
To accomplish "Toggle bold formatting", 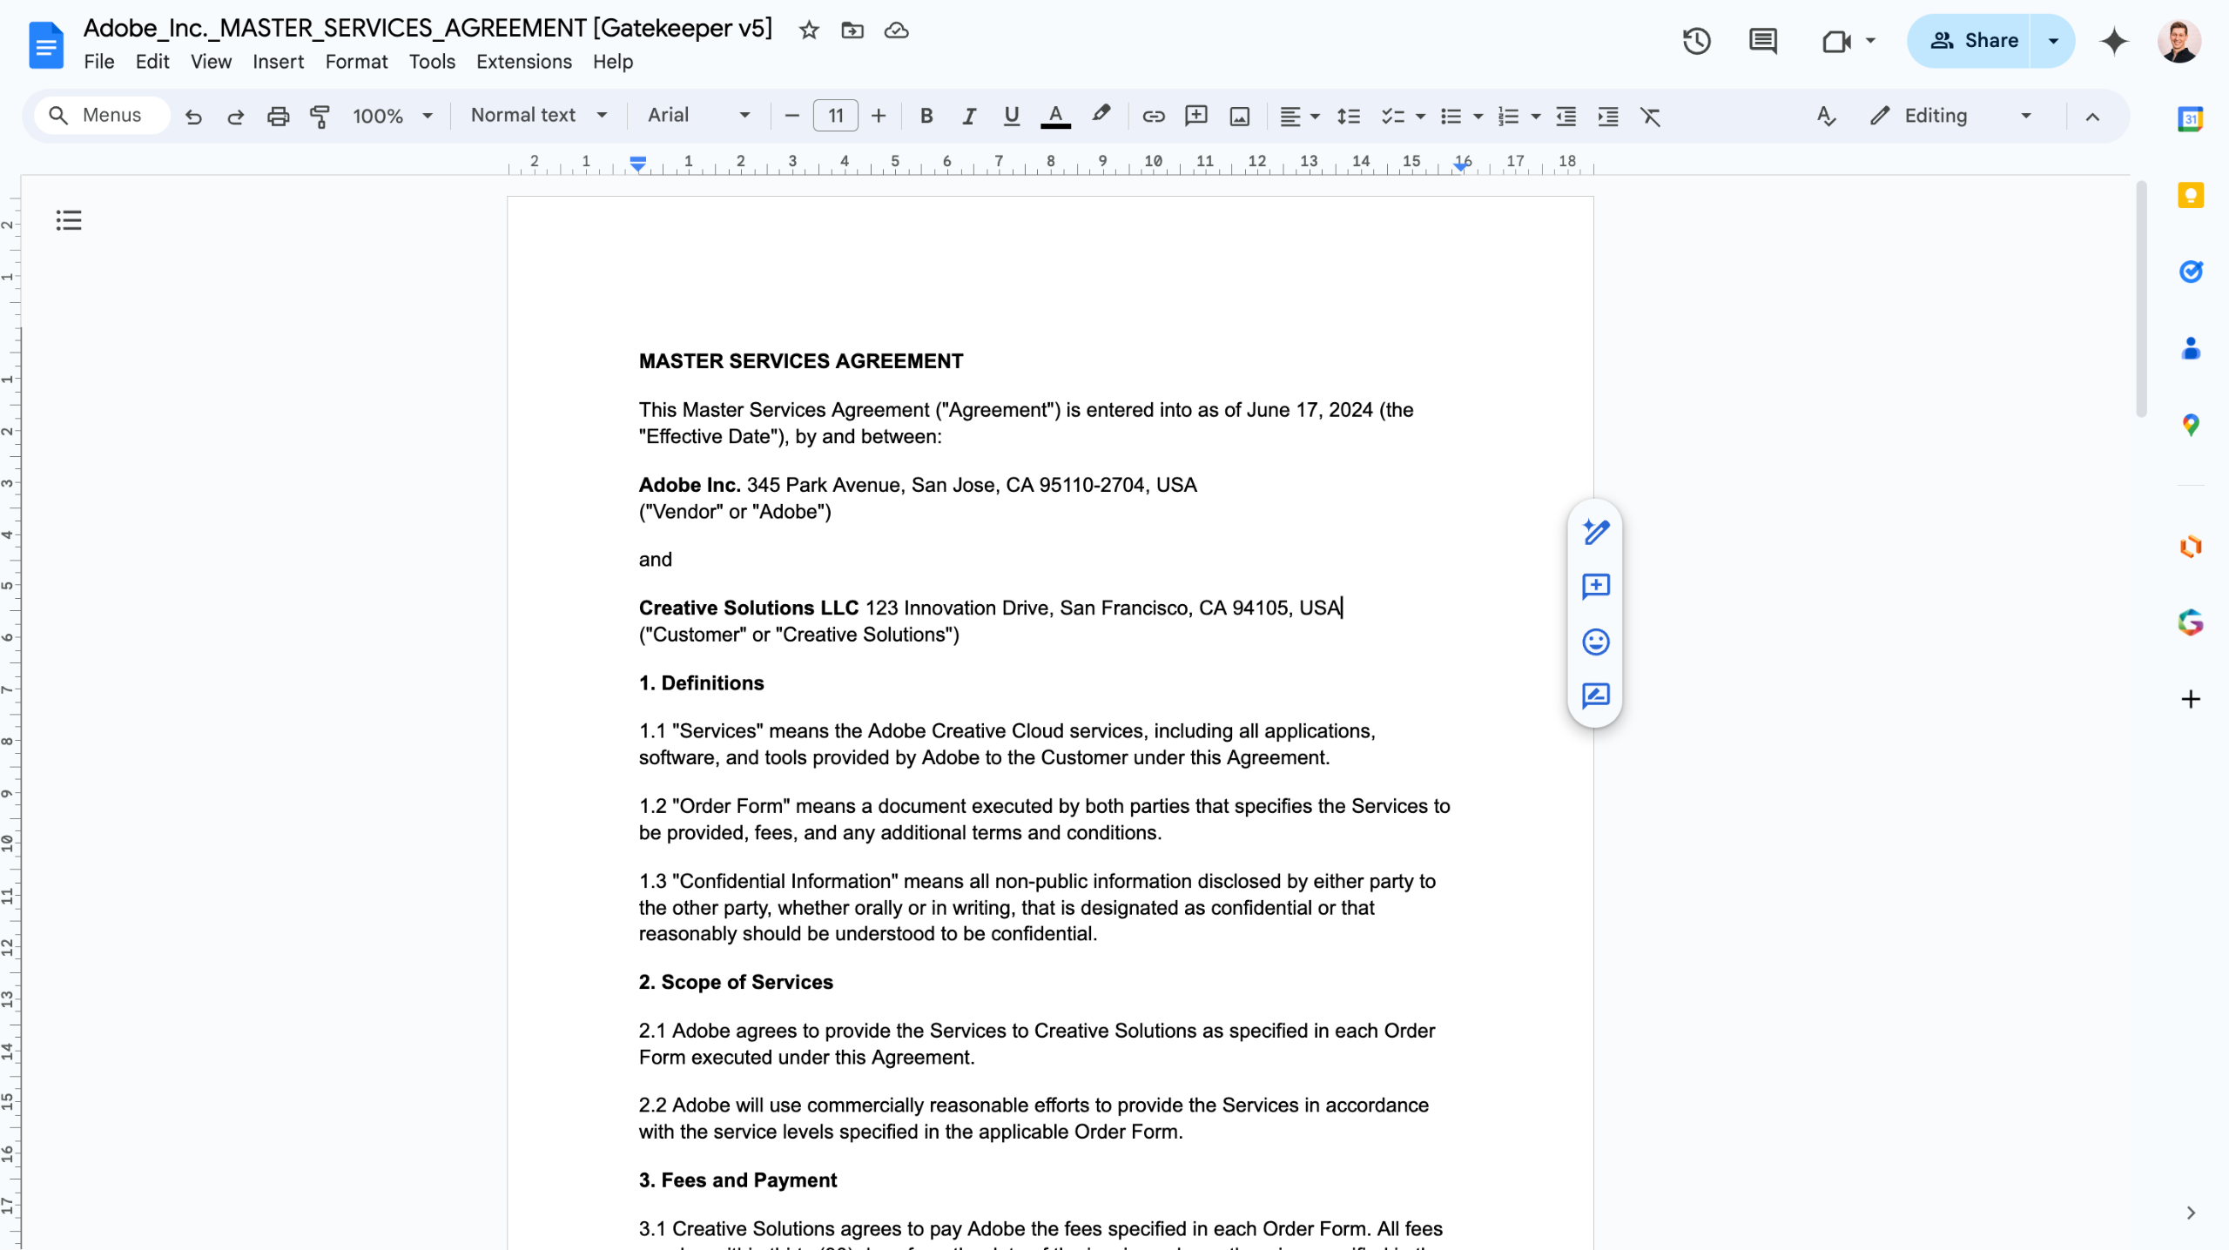I will coord(926,116).
